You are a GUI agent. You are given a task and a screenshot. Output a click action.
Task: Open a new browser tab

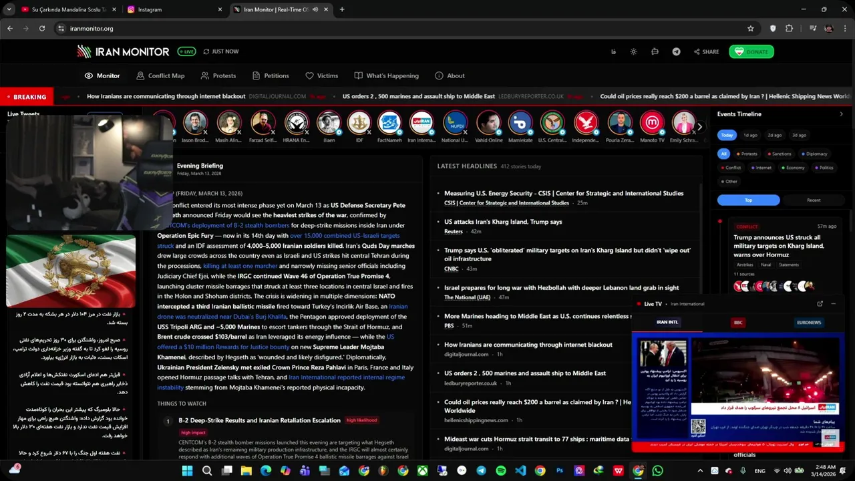click(342, 9)
